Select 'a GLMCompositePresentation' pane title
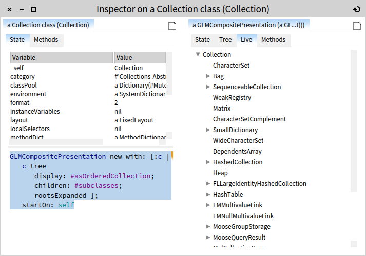 click(x=248, y=25)
